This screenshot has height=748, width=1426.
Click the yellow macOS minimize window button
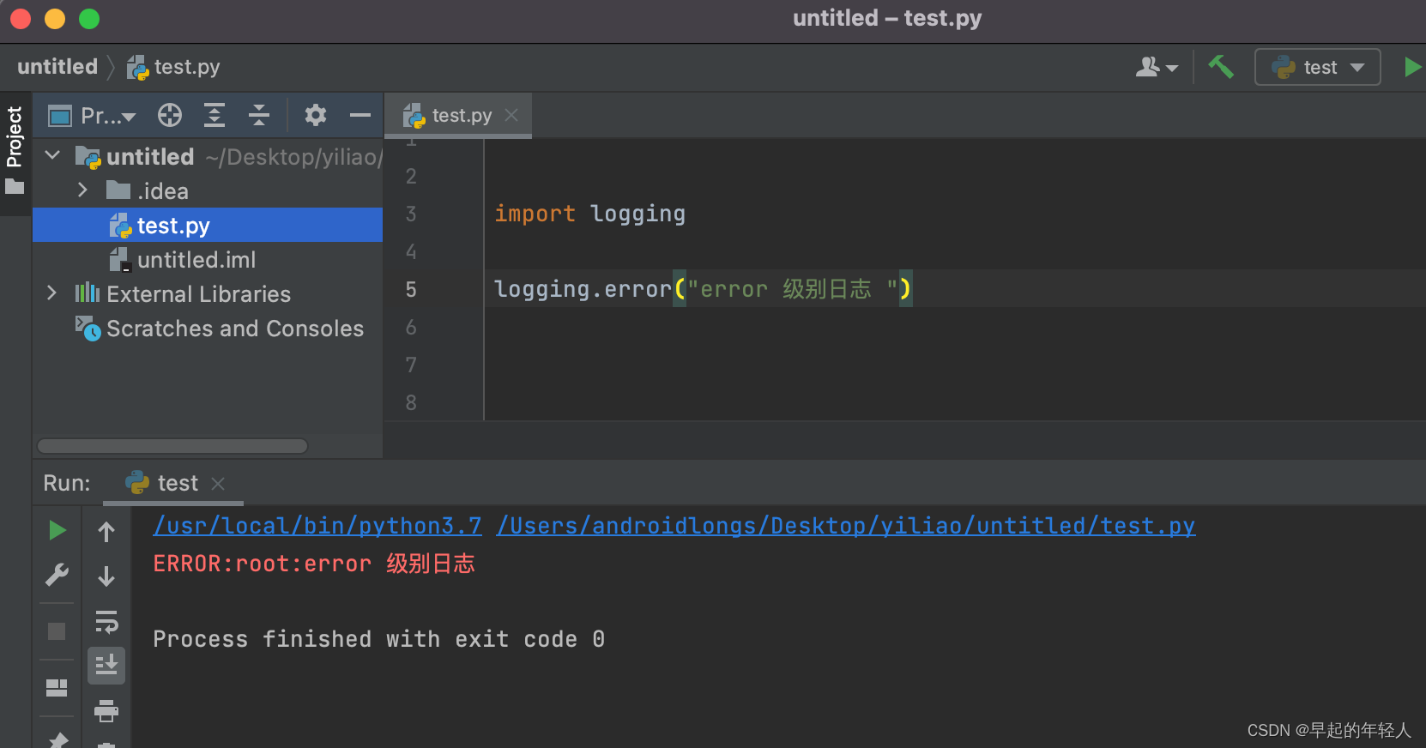coord(55,19)
